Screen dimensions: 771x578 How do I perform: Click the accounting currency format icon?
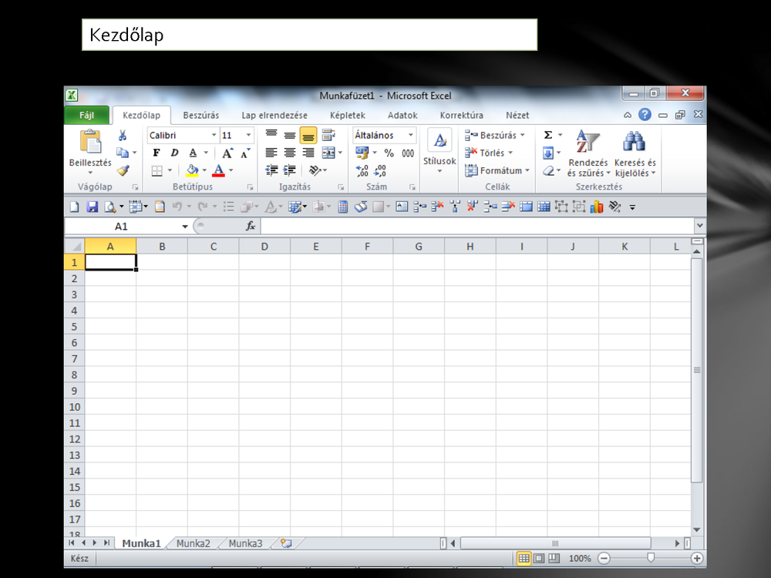(362, 153)
